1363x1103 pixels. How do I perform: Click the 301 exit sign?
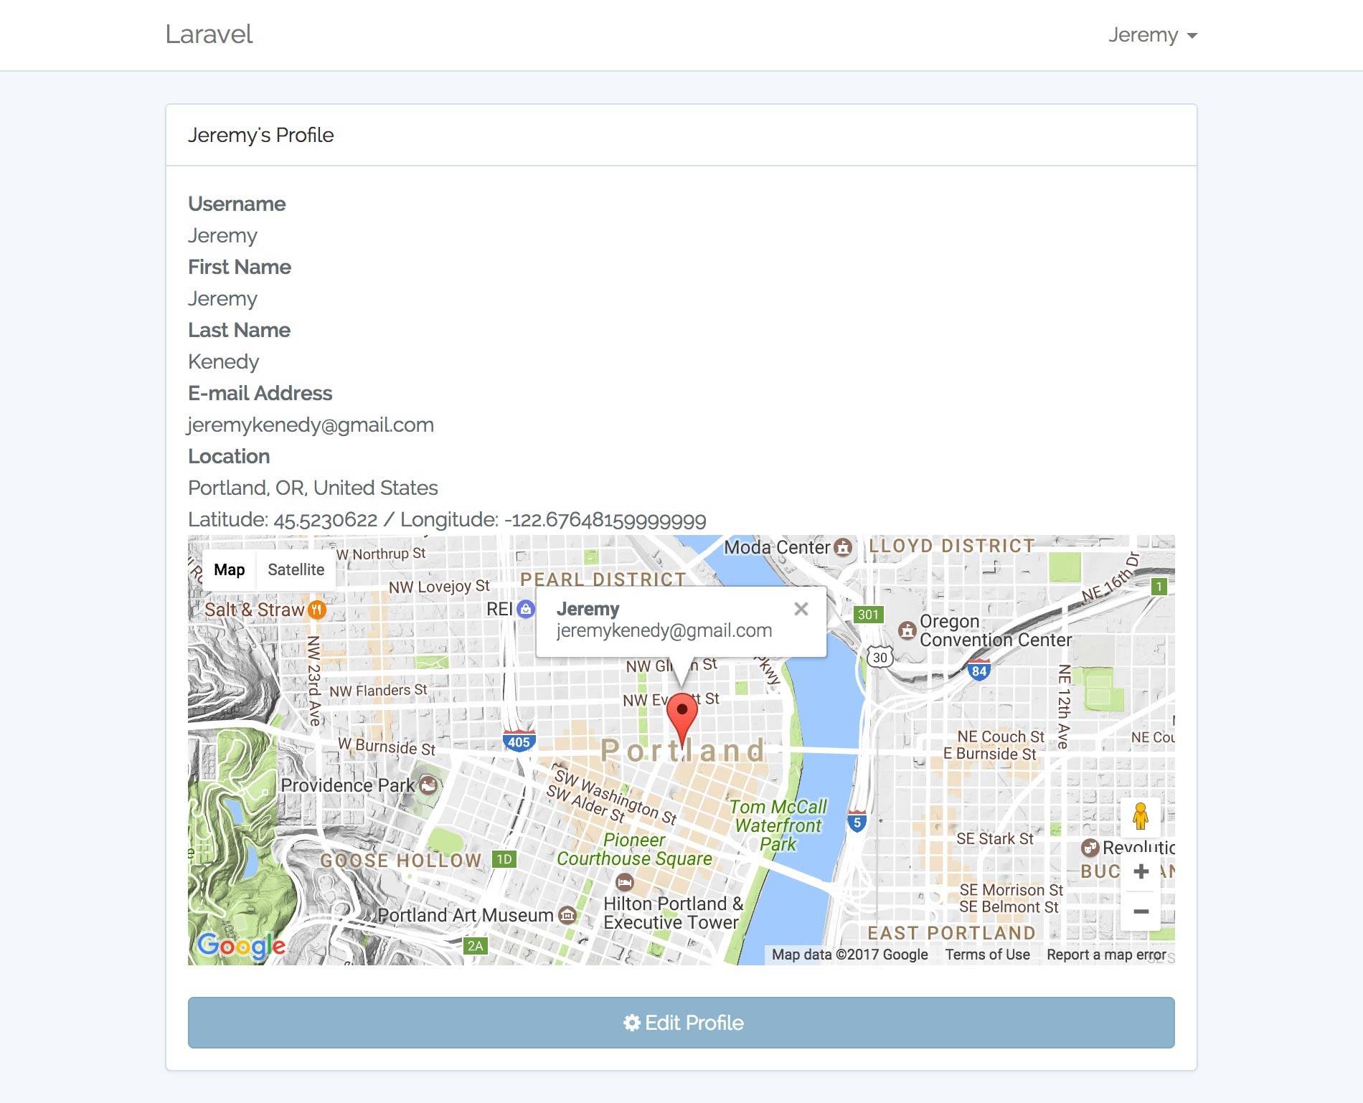click(868, 615)
